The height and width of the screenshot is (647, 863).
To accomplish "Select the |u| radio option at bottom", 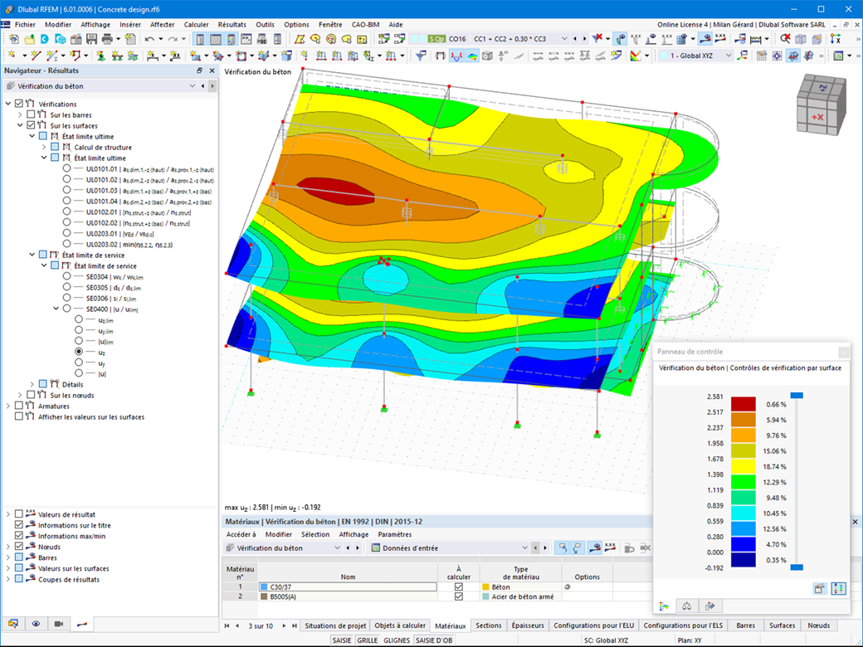I will [79, 373].
